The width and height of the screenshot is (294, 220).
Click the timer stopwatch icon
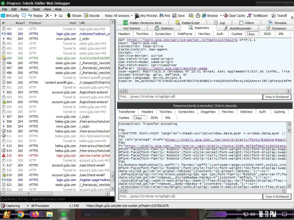198,15
